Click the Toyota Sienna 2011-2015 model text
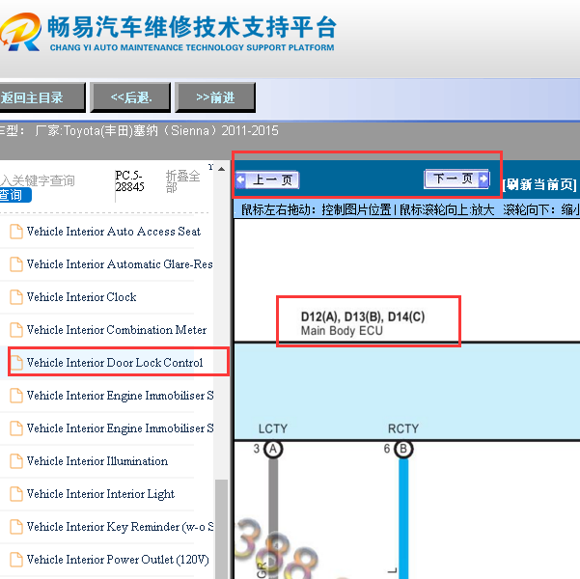This screenshot has width=580, height=579. click(156, 131)
